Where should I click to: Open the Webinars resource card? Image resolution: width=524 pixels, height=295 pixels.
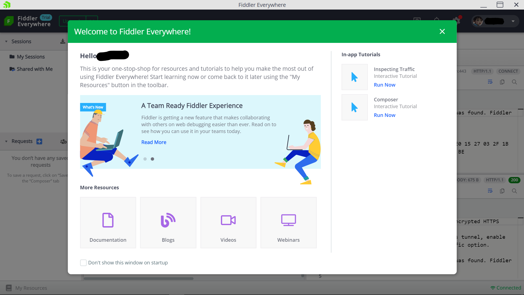click(x=288, y=223)
